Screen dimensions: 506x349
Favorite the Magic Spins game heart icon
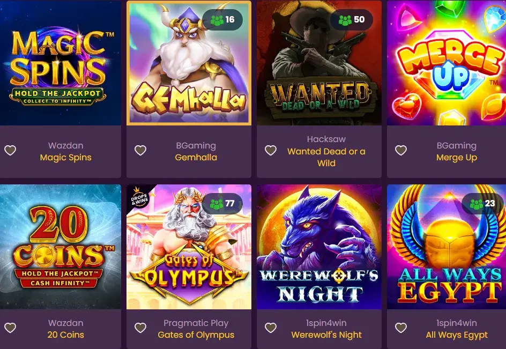coord(10,150)
